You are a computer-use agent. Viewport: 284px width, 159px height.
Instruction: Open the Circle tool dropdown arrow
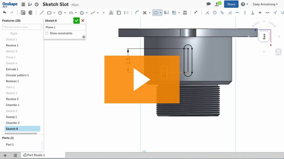coord(65,13)
